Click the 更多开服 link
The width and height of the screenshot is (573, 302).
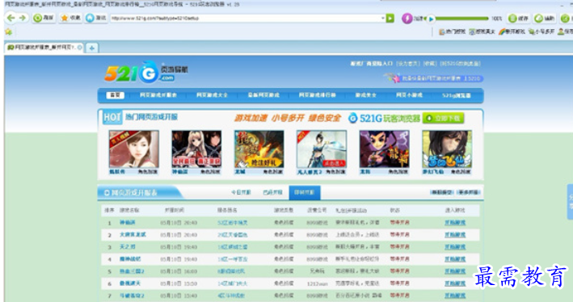(470, 192)
